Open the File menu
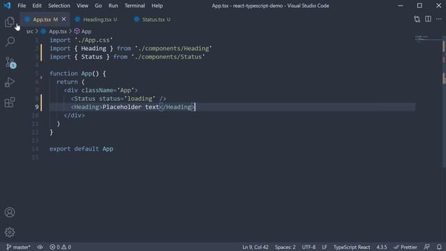The height and width of the screenshot is (251, 446). [x=22, y=6]
